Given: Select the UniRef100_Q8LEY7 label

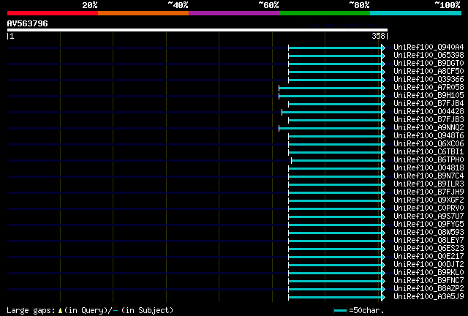Looking at the screenshot, I should tap(429, 241).
